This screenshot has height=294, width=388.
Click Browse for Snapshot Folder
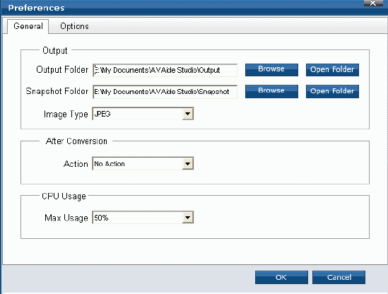click(271, 91)
